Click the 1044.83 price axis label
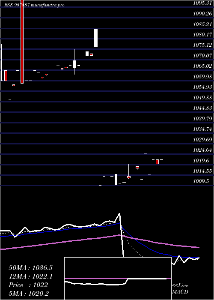The width and height of the screenshot is (214, 300). click(x=202, y=108)
